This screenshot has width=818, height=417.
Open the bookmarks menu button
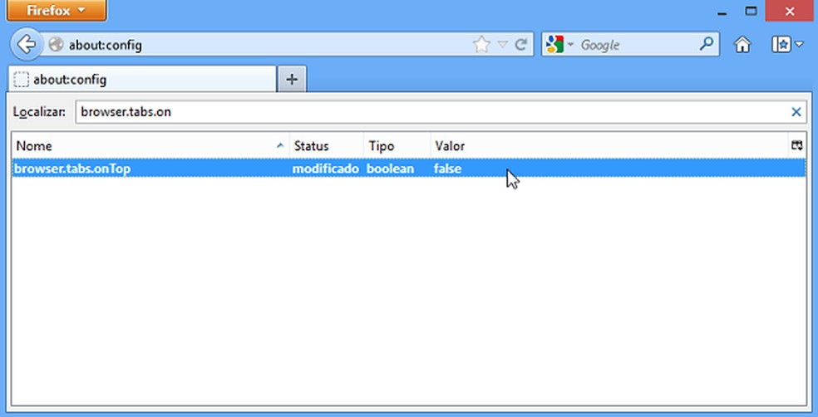click(x=787, y=45)
